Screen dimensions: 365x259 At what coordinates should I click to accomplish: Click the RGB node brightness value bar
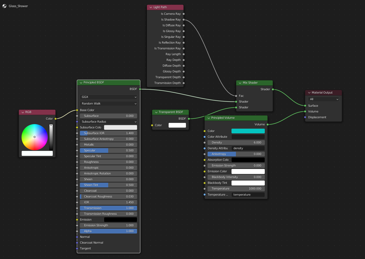click(51, 137)
